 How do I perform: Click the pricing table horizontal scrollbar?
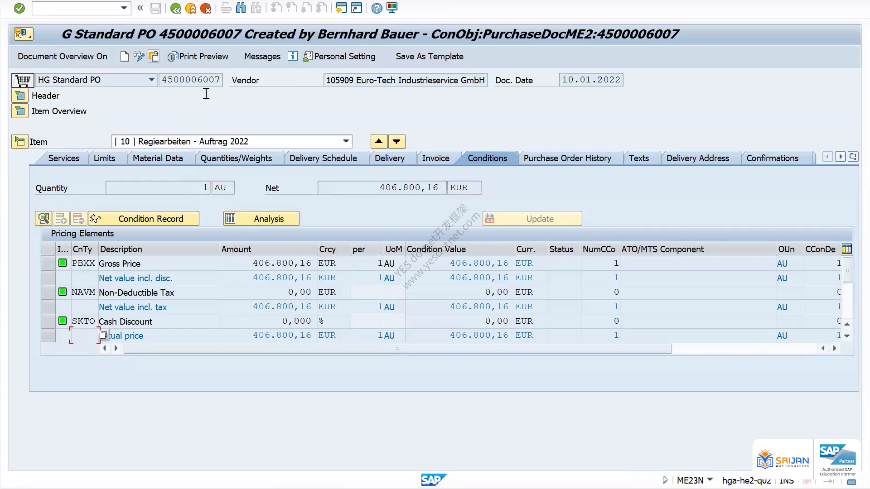(397, 349)
